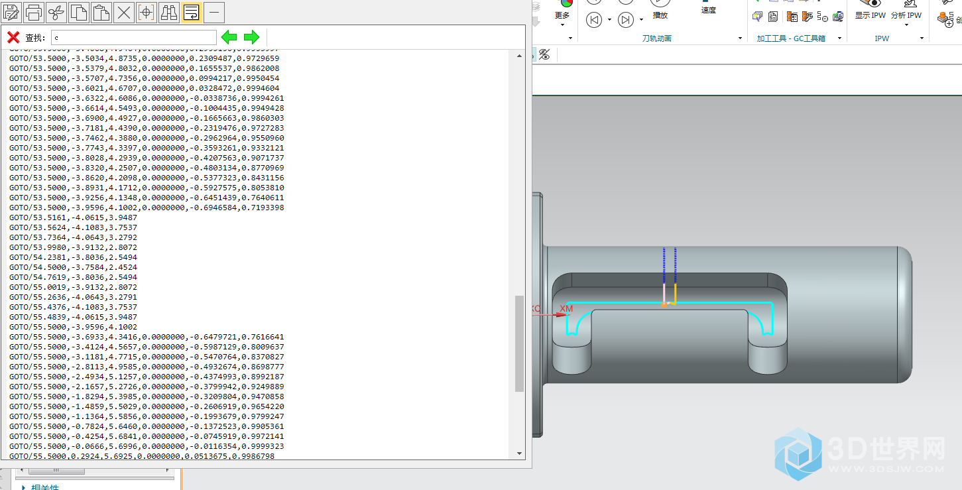Find next match with green right arrow
Screen dimensions: 962x490
tap(251, 37)
